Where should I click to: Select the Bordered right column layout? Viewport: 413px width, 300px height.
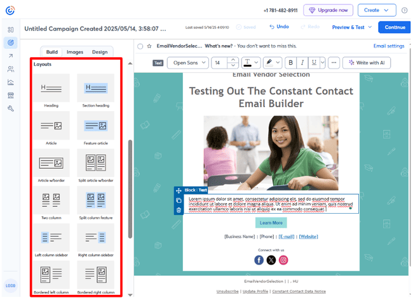[x=95, y=278]
